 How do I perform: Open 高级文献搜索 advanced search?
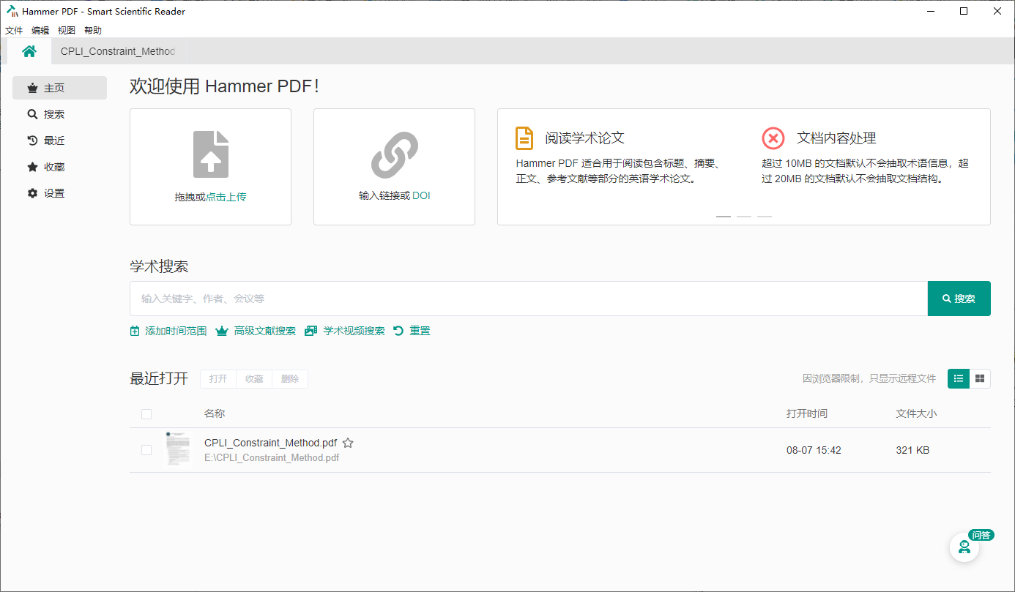click(x=256, y=331)
